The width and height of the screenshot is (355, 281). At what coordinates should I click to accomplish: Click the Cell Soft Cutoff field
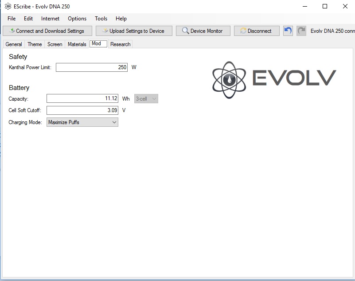pyautogui.click(x=82, y=110)
